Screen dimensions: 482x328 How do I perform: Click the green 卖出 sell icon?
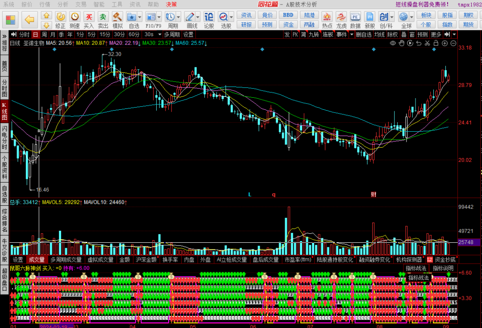click(103, 20)
